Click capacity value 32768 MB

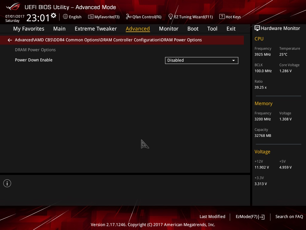(263, 136)
